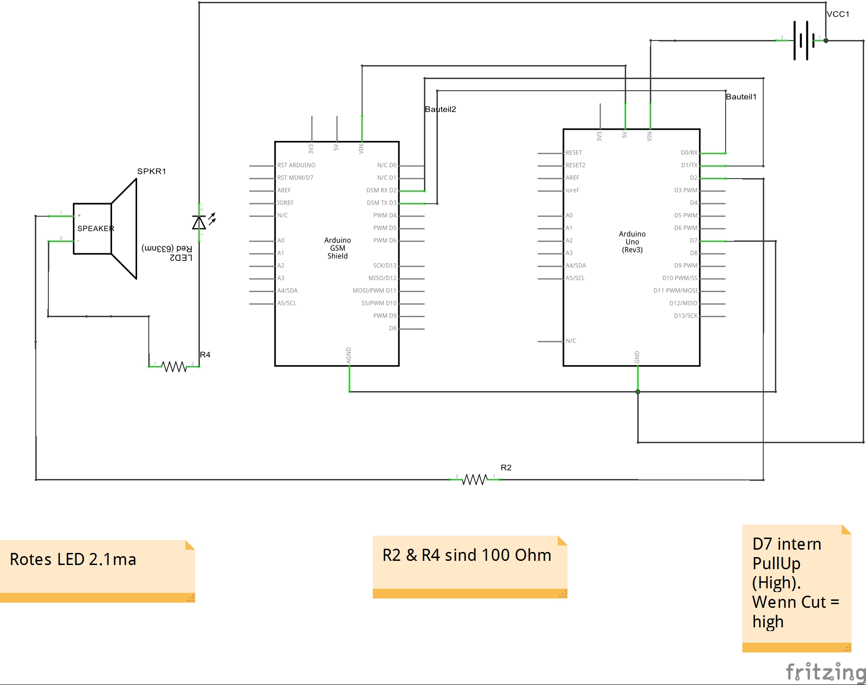
Task: Click 'RST ARDUINO' pin on GSM Shield
Action: 296,165
